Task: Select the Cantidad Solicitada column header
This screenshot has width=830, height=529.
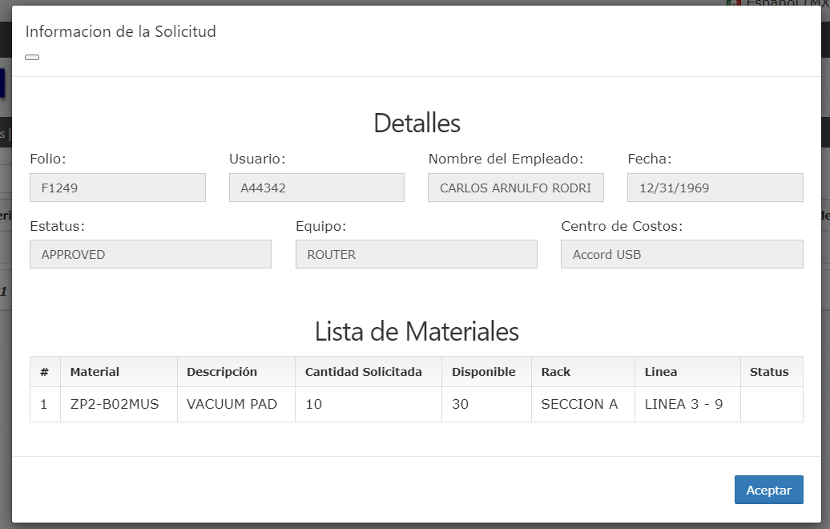Action: (x=363, y=372)
